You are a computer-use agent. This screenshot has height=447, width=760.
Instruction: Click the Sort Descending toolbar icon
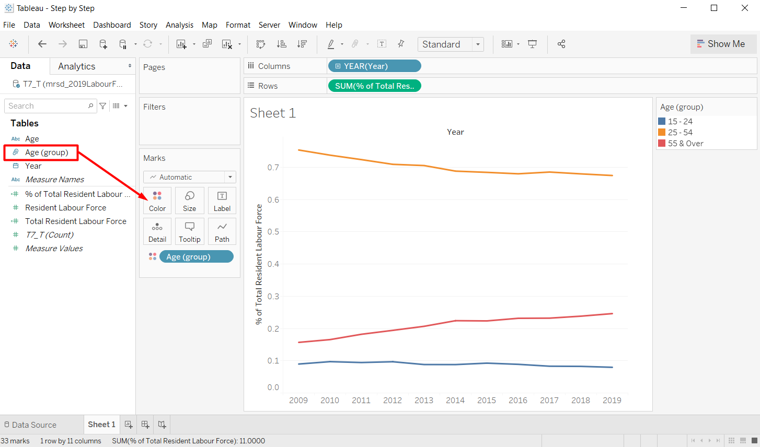click(302, 44)
